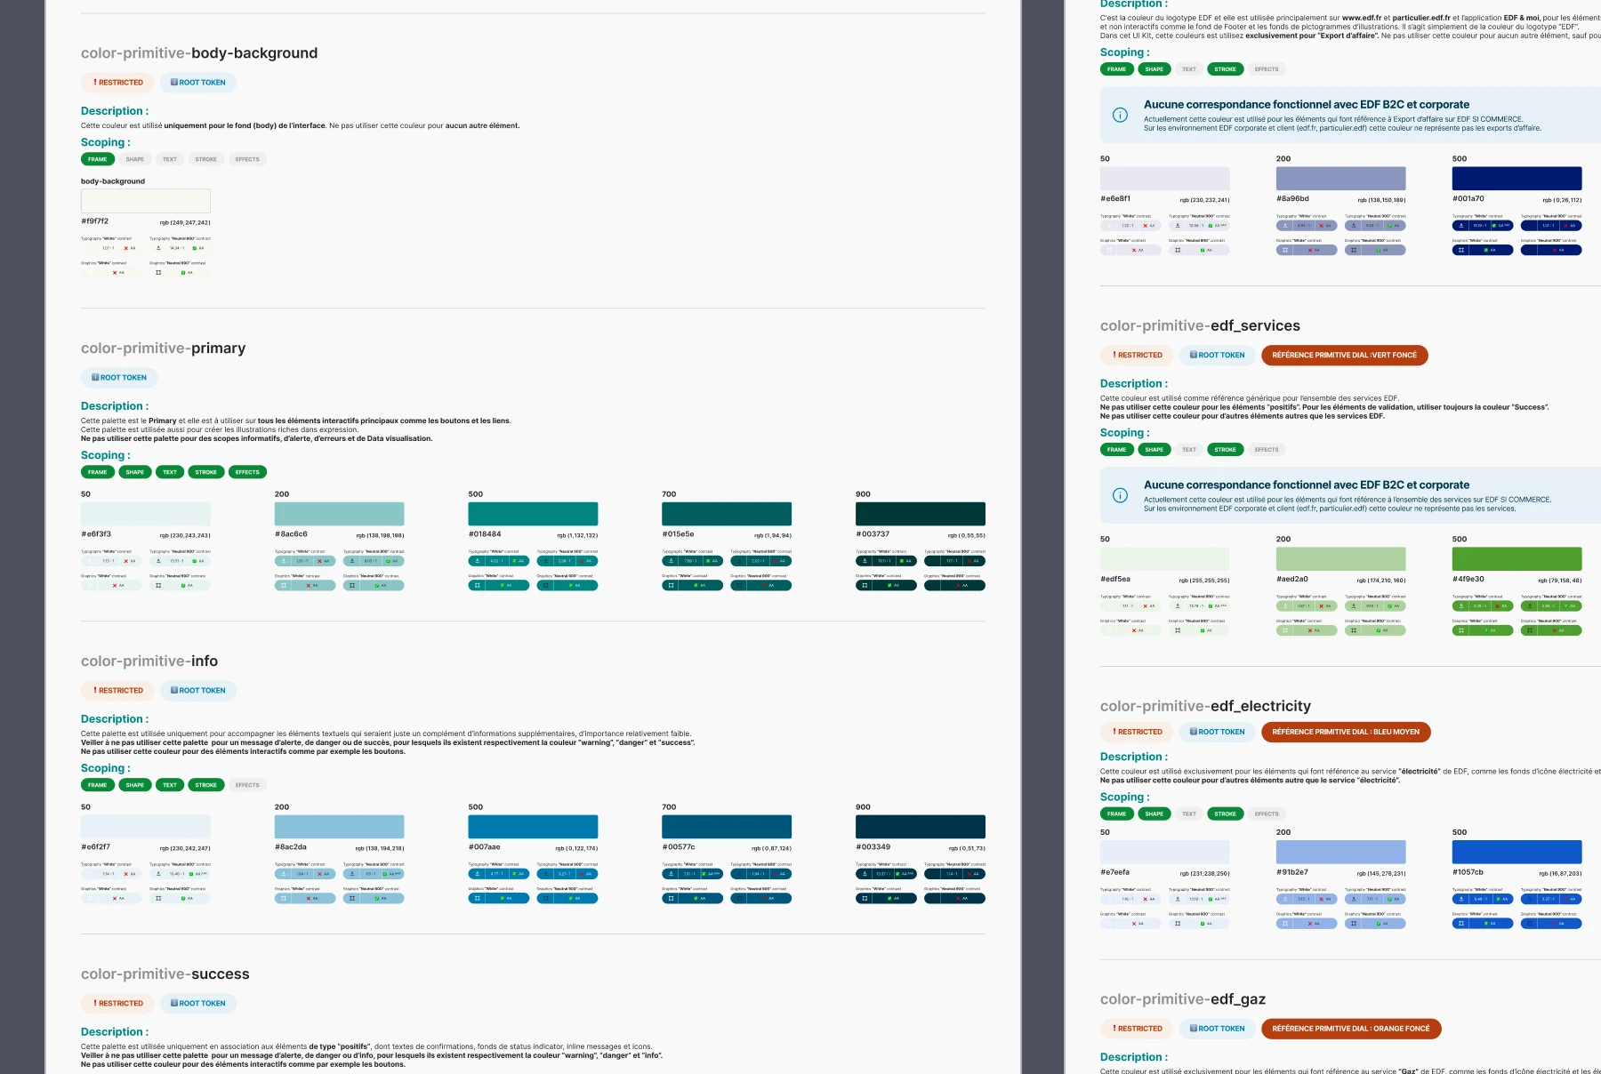The image size is (1601, 1074).
Task: Click the info icon in the edf_services notice
Action: point(1120,495)
